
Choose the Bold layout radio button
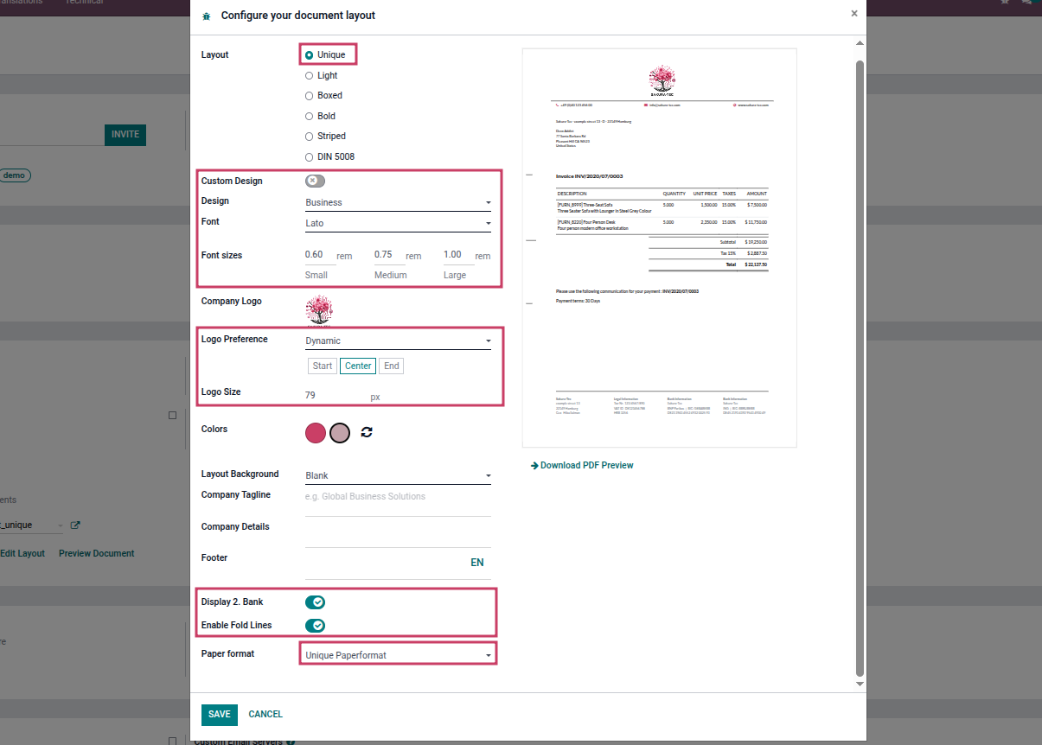(x=309, y=117)
